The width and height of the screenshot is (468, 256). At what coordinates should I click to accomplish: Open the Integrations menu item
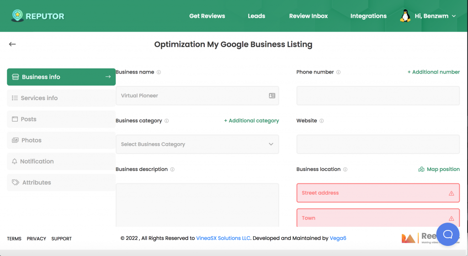[368, 16]
